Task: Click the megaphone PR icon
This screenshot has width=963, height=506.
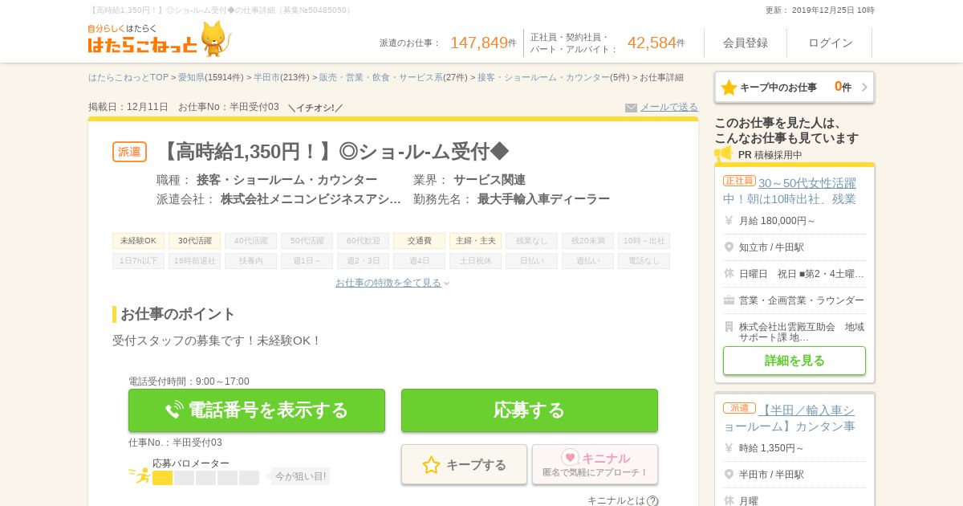Action: click(723, 153)
